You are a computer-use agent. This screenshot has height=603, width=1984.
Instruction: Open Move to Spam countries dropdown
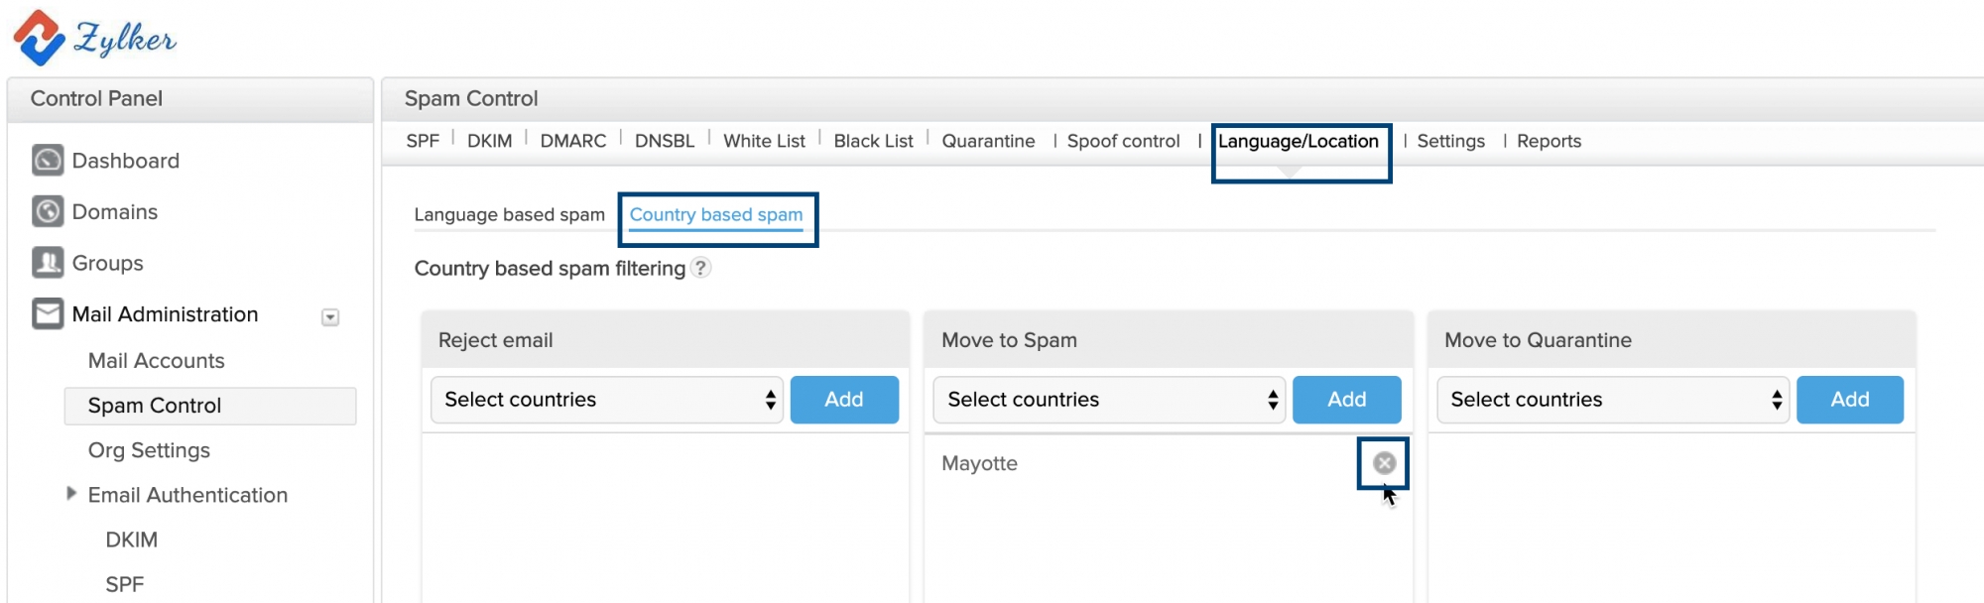click(x=1109, y=400)
